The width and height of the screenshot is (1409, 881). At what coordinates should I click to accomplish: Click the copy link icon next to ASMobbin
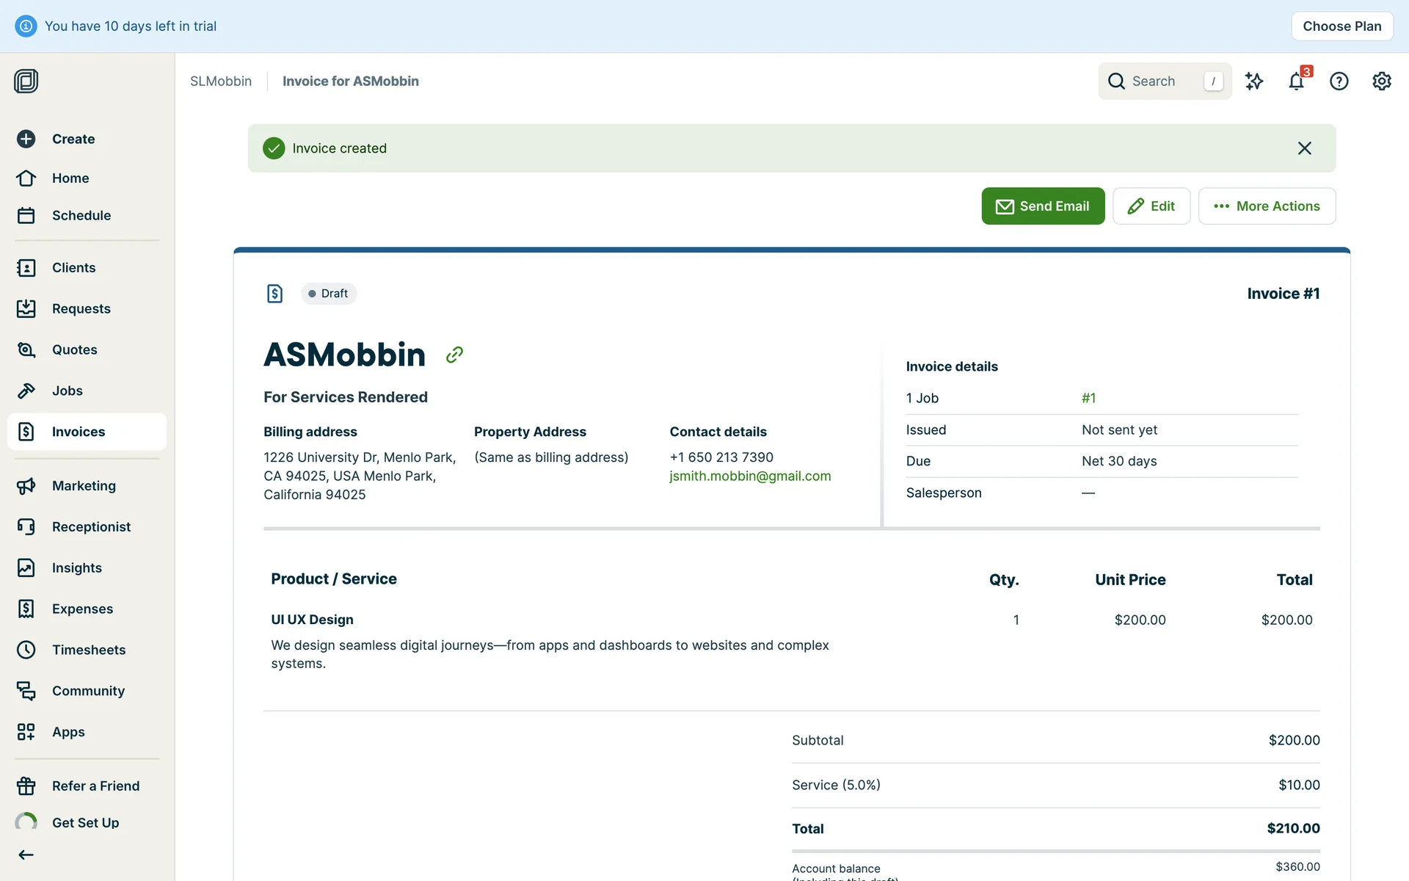[x=454, y=355]
